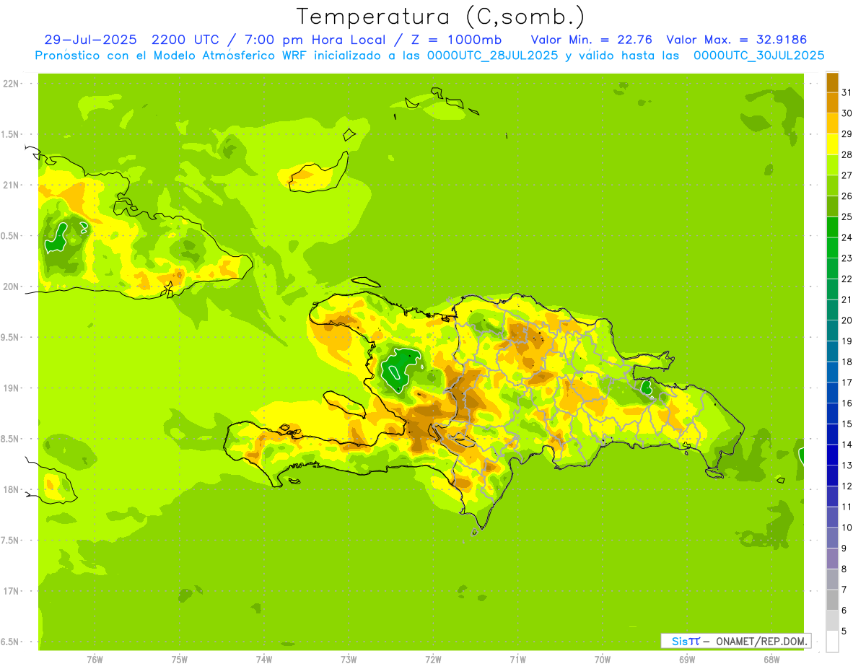Click the lime legend swatch between 27 and 28
The height and width of the screenshot is (669, 866).
click(x=832, y=165)
